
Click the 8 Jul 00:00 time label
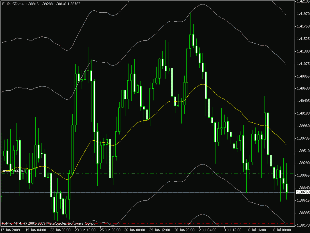pyautogui.click(x=282, y=230)
